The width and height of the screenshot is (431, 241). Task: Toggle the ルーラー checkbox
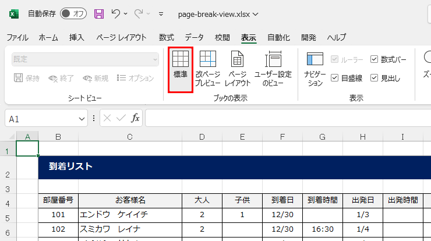pos(334,59)
